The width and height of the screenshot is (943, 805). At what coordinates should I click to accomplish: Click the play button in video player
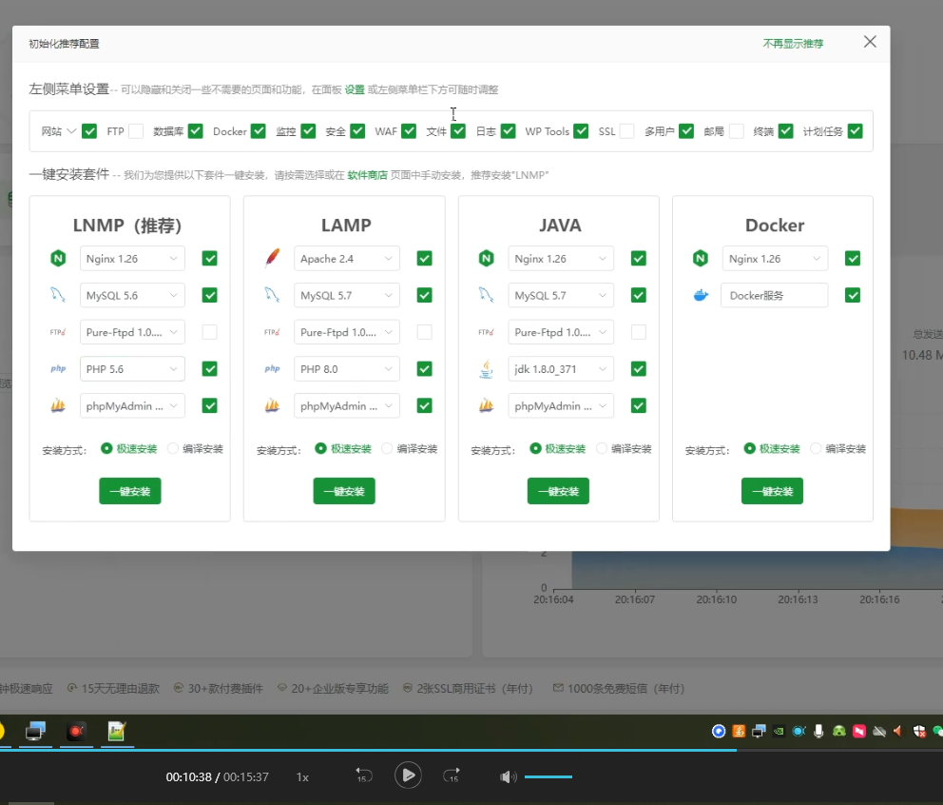(x=408, y=776)
